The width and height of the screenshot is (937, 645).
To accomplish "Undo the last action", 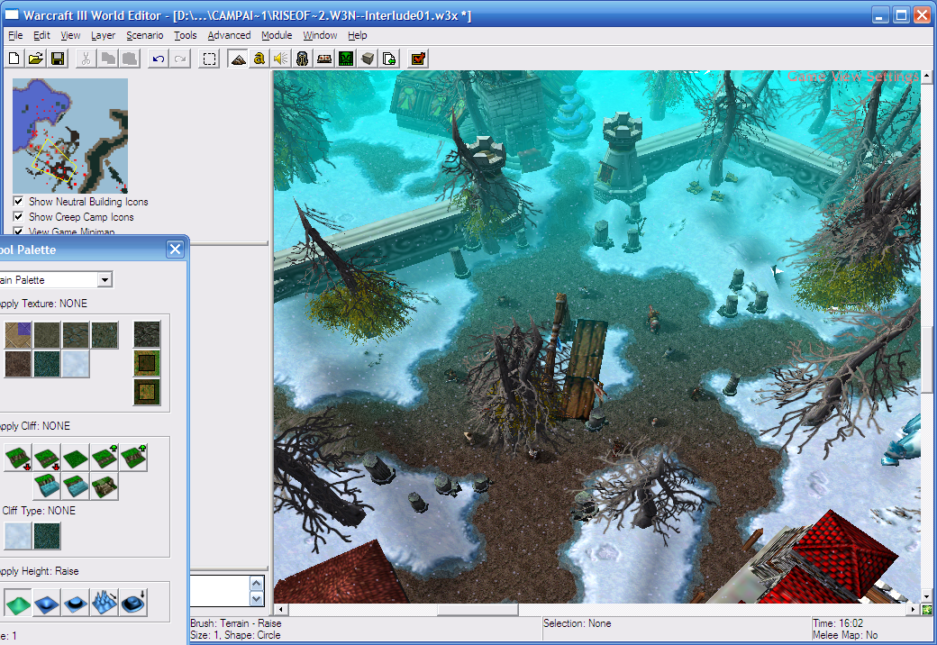I will (159, 59).
